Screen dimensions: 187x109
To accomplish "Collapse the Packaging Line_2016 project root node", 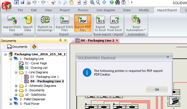I will (x=6, y=54).
